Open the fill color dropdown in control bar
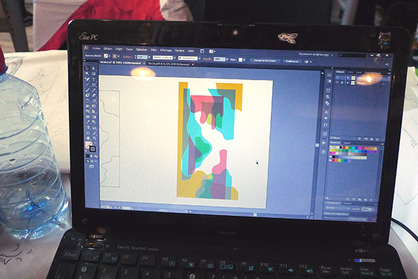Image resolution: width=418 pixels, height=279 pixels. [x=109, y=56]
